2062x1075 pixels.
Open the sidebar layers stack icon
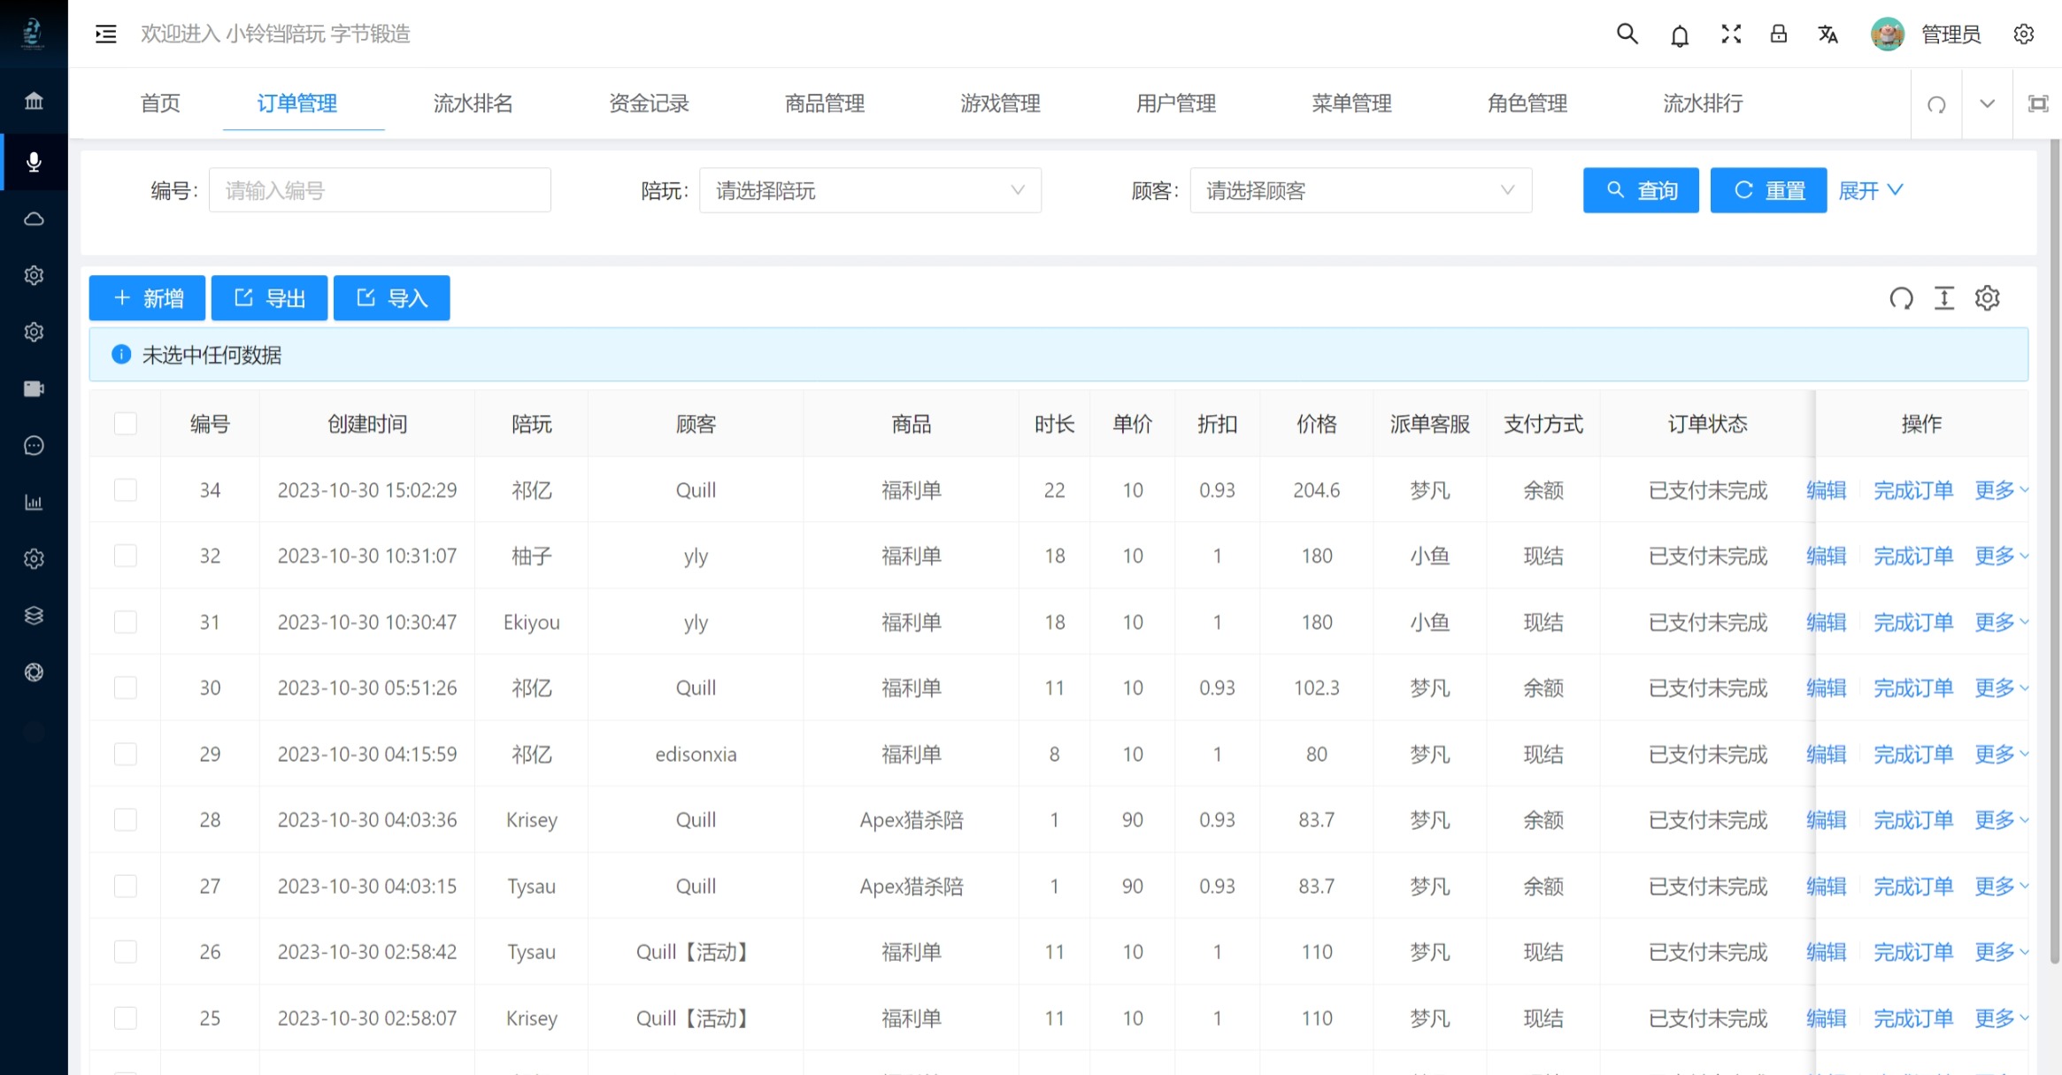34,615
